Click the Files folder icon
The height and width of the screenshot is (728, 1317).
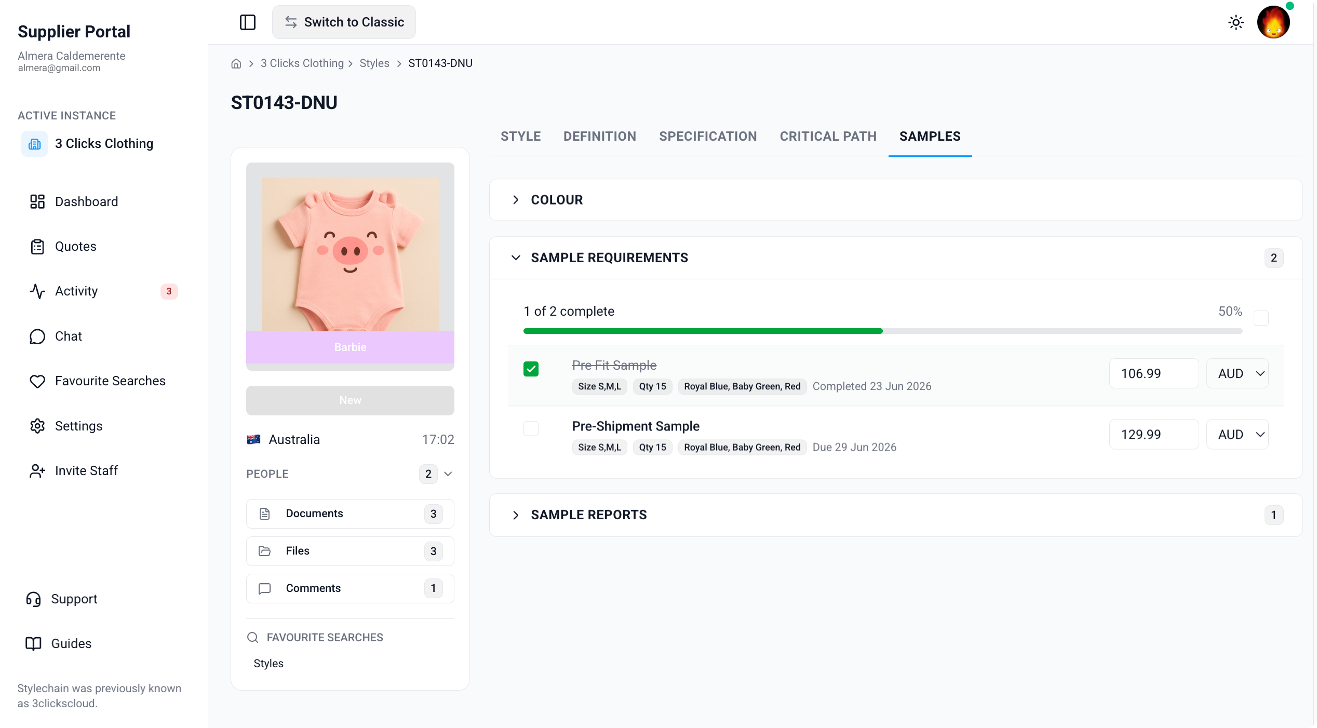click(x=265, y=551)
